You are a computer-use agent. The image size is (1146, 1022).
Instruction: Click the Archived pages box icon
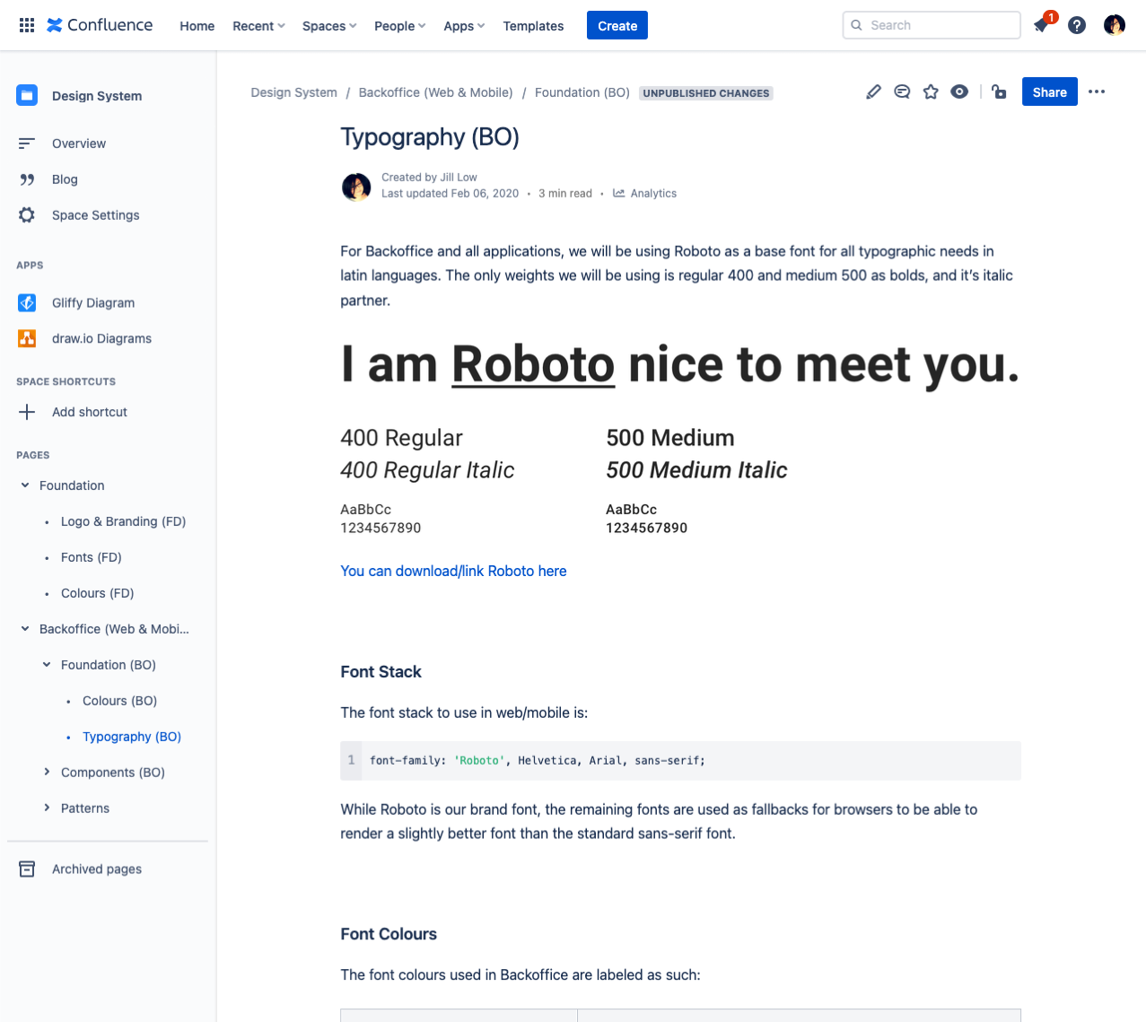click(x=27, y=869)
